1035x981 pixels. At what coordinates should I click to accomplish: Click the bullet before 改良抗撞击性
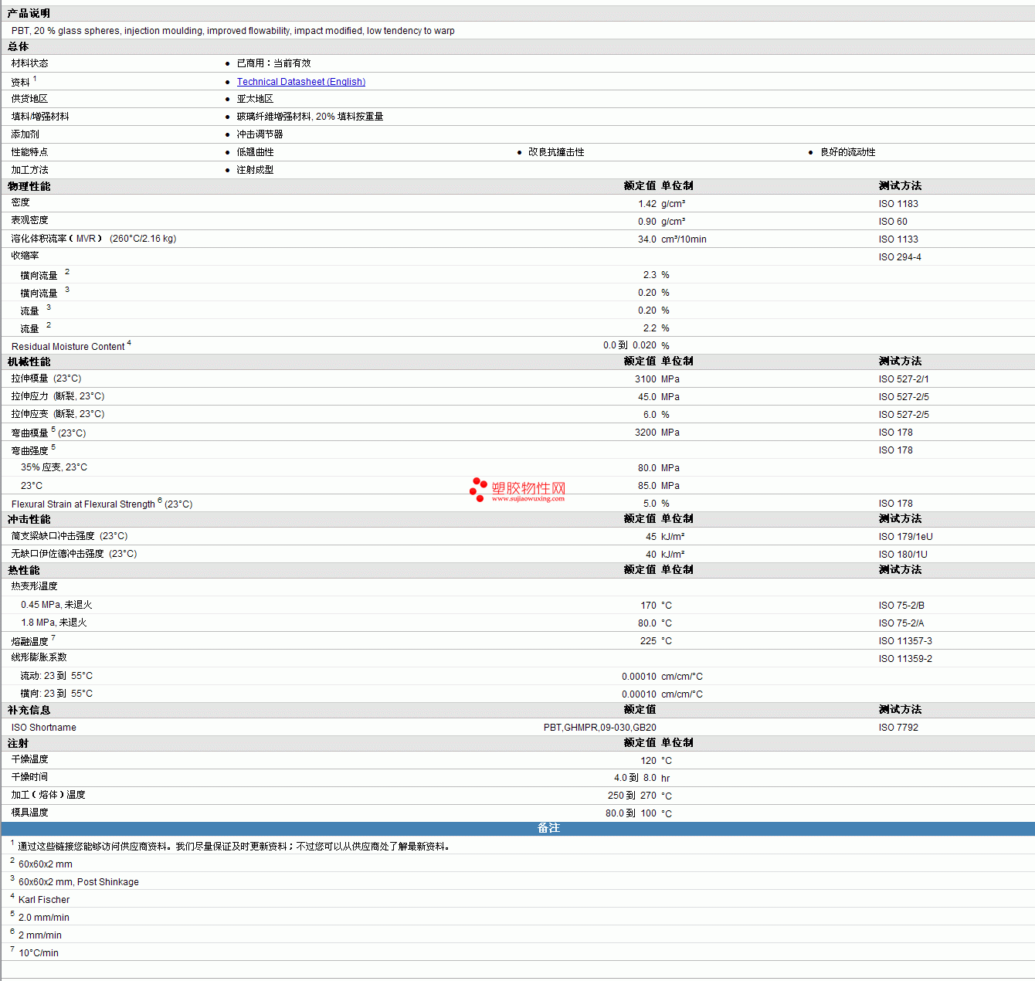click(519, 153)
